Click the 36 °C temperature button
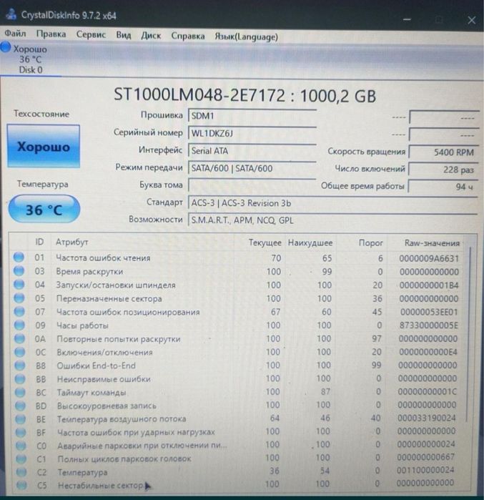 (44, 210)
